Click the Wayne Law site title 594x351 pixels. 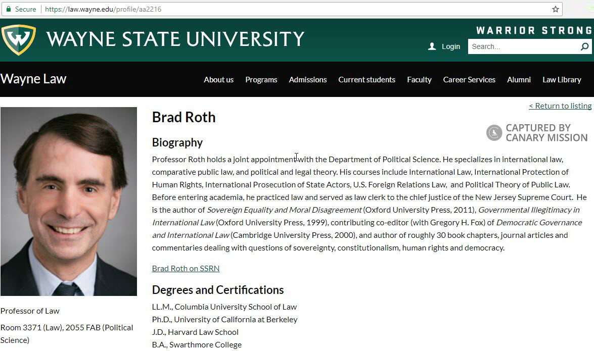coord(33,79)
